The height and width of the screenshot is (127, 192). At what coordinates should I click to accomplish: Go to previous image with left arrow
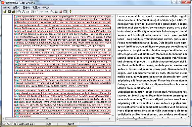pyautogui.click(x=42, y=12)
